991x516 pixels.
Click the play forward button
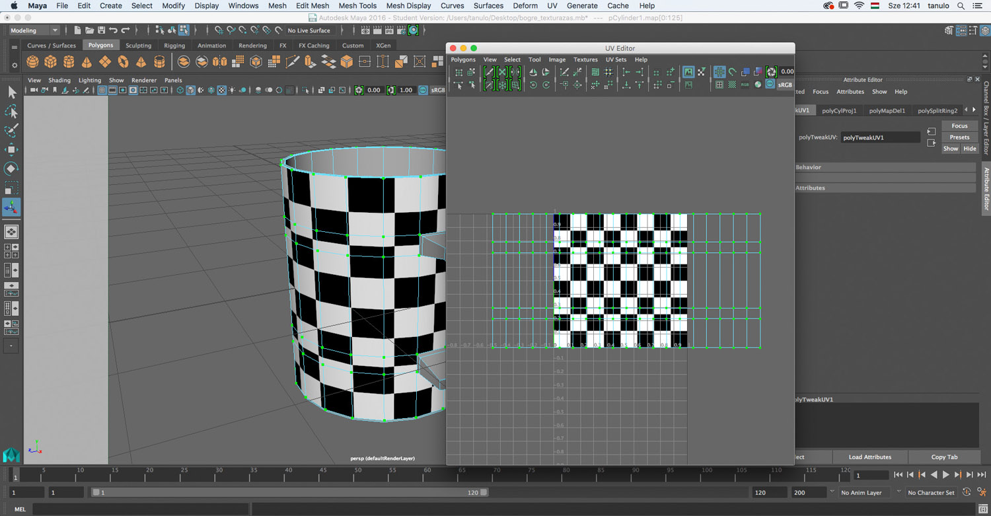pyautogui.click(x=945, y=475)
